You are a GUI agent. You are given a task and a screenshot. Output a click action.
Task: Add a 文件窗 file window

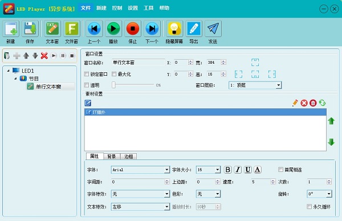[72, 28]
